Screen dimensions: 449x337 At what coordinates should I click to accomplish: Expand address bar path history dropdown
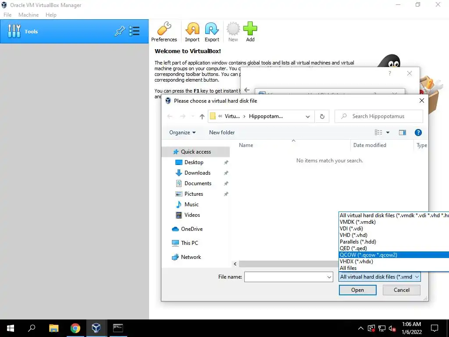click(307, 116)
